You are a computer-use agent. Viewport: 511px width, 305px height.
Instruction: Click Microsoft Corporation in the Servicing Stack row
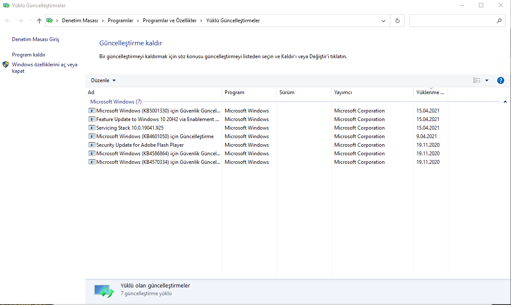(x=359, y=128)
